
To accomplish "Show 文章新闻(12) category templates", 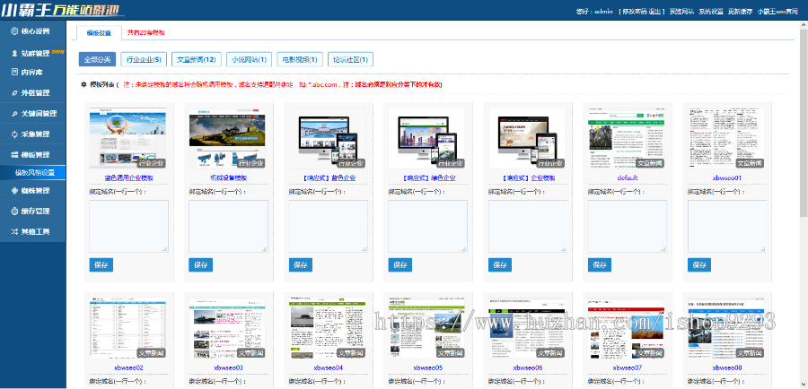I will coord(196,60).
